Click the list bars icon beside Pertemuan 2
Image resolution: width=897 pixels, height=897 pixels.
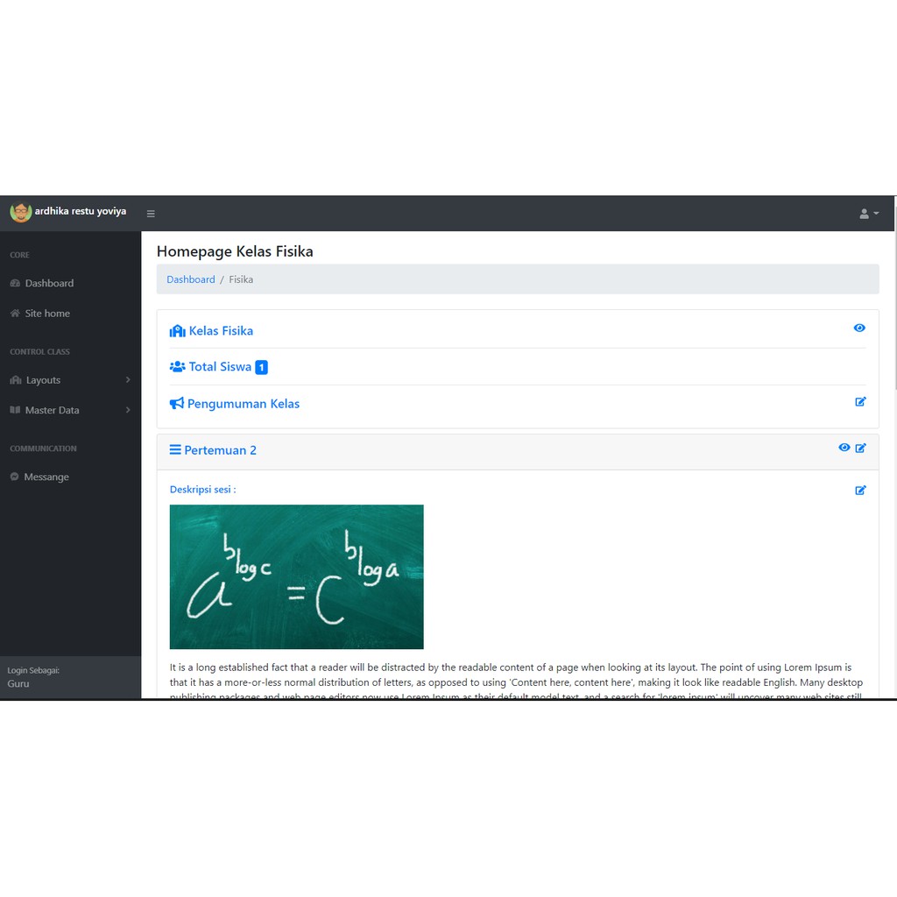tap(175, 449)
